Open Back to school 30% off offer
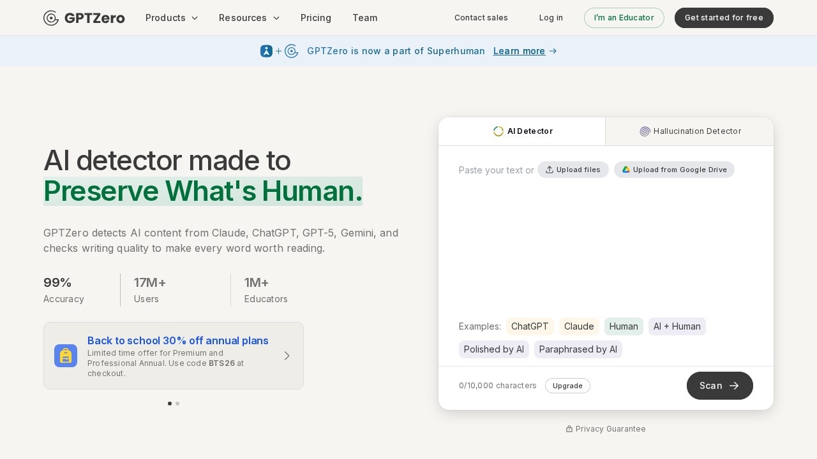 pyautogui.click(x=174, y=356)
